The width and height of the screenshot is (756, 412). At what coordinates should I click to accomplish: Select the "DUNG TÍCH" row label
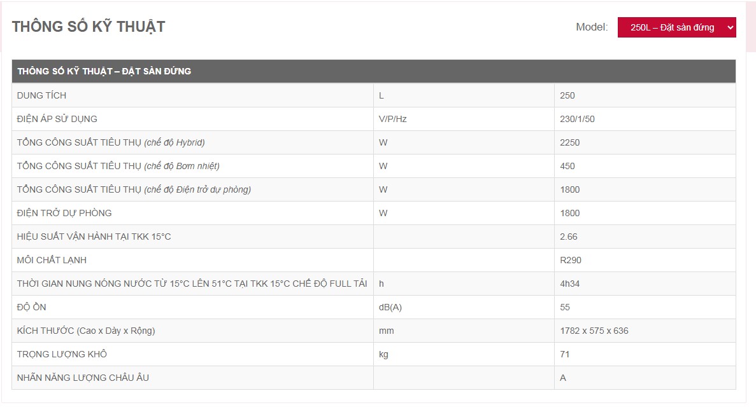(41, 95)
